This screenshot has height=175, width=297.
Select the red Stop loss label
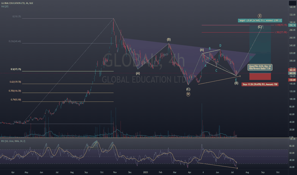(x=260, y=84)
